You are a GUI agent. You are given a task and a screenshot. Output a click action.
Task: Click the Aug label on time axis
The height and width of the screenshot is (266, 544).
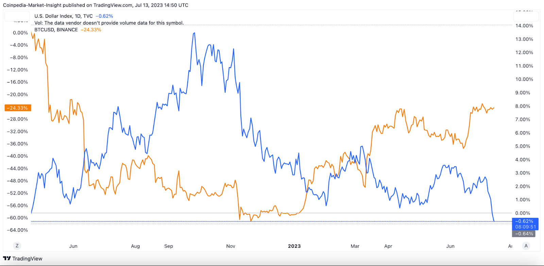[x=135, y=246]
